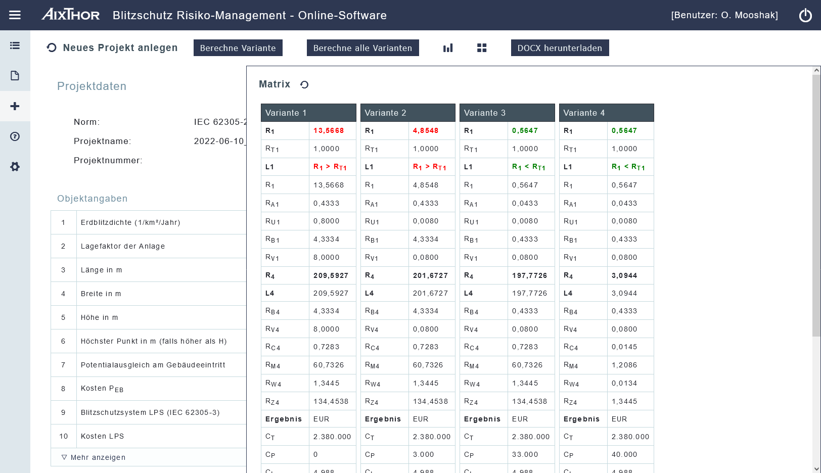This screenshot has height=473, width=821.
Task: Refresh the Matrix panel
Action: click(x=304, y=84)
